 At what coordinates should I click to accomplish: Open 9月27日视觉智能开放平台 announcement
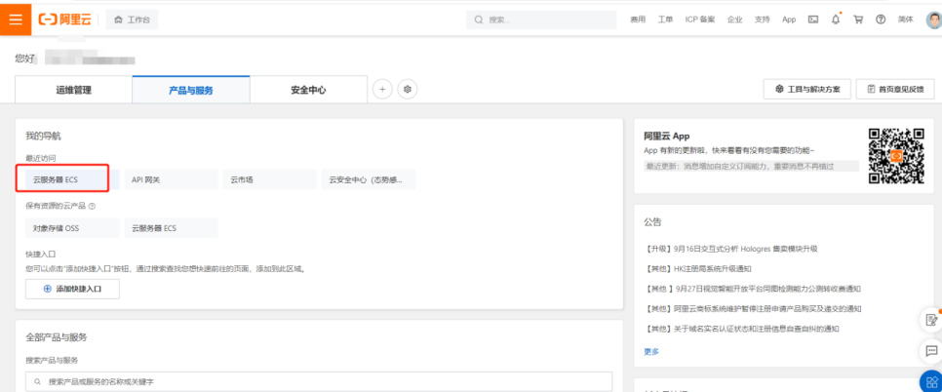[755, 289]
